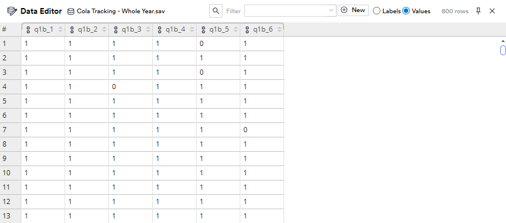Click the q1b_5 variable type icon
506x223 pixels.
[x=203, y=30]
